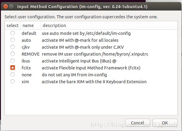Viewport: 182px width, 131px height.
Task: Select the default radio button
Action: click(x=13, y=33)
